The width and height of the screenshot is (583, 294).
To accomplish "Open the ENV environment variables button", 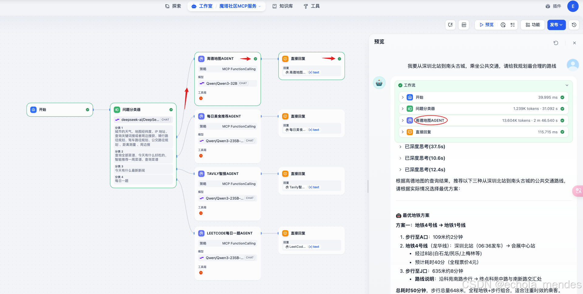I will pyautogui.click(x=464, y=25).
